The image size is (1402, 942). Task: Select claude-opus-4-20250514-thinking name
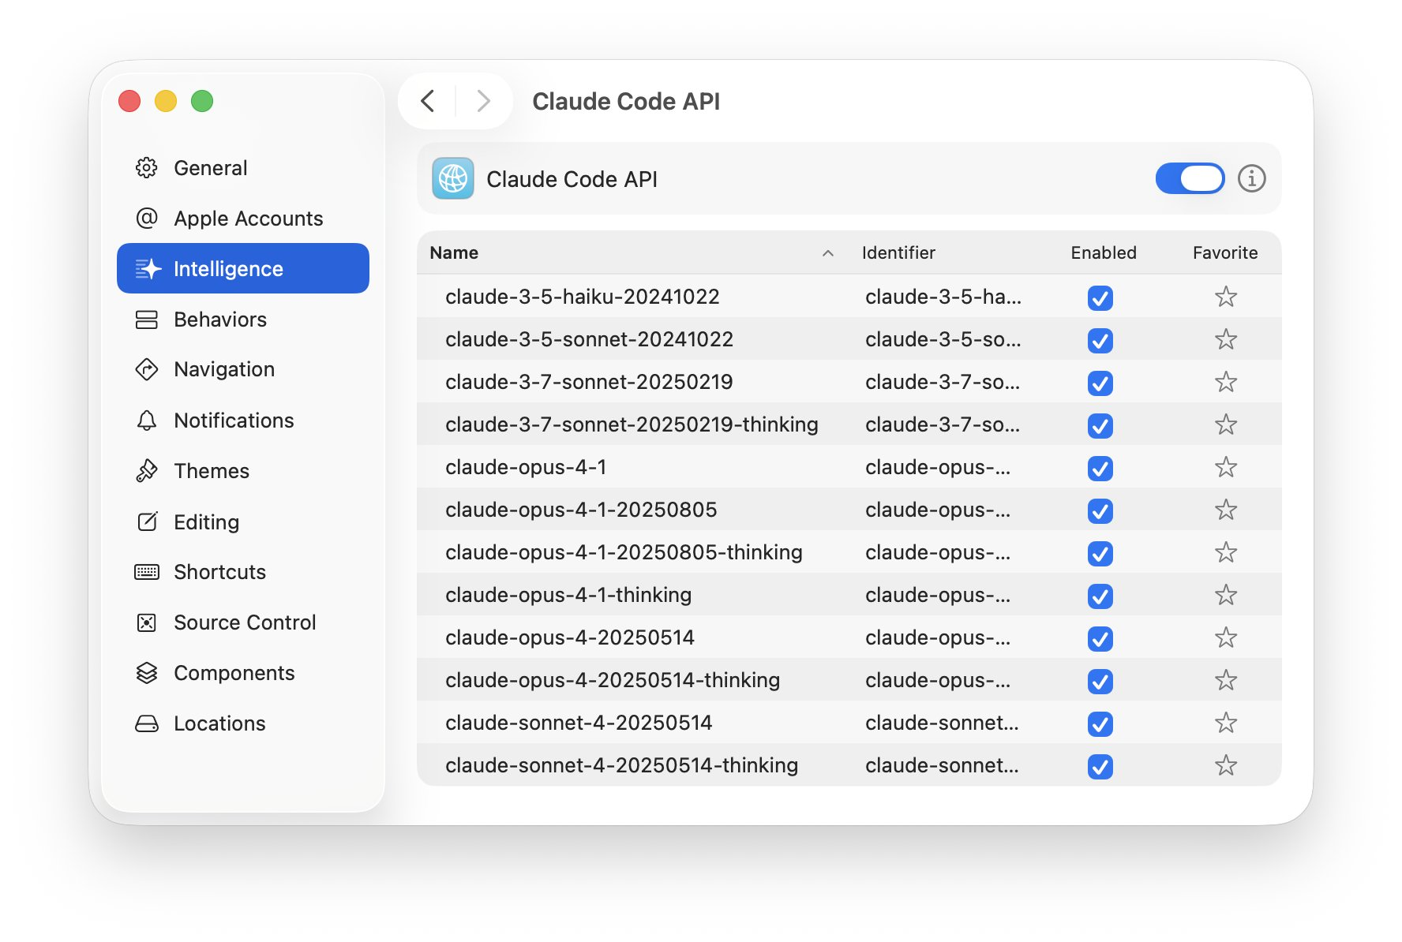pos(613,680)
